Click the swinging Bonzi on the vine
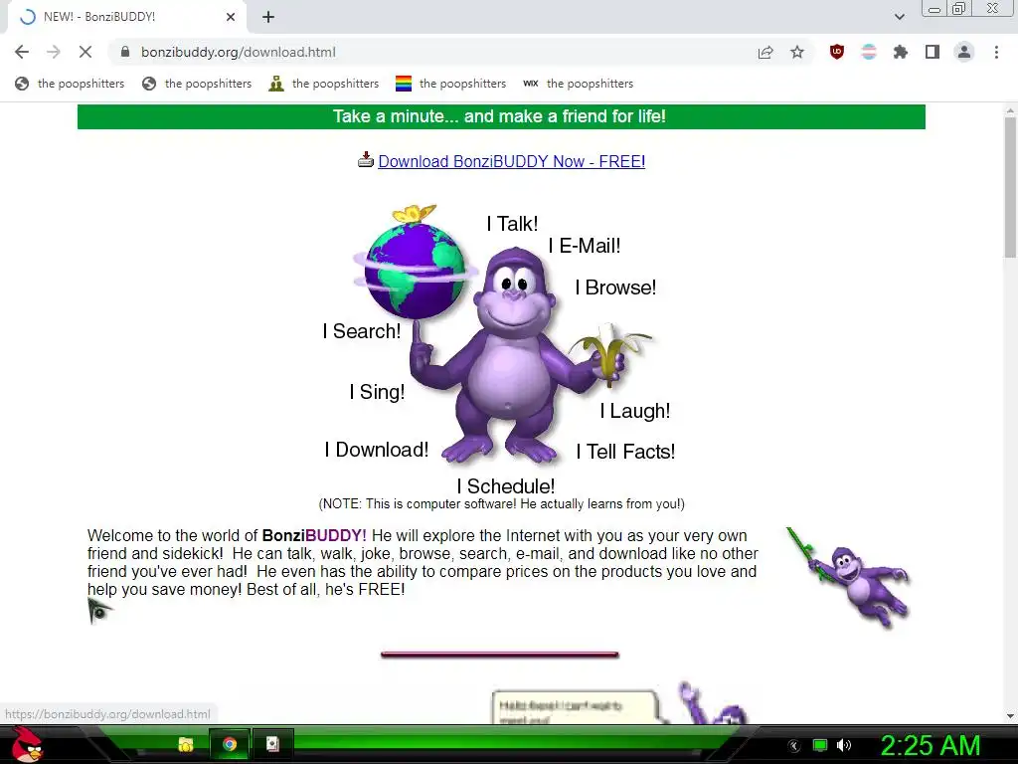 [x=849, y=577]
